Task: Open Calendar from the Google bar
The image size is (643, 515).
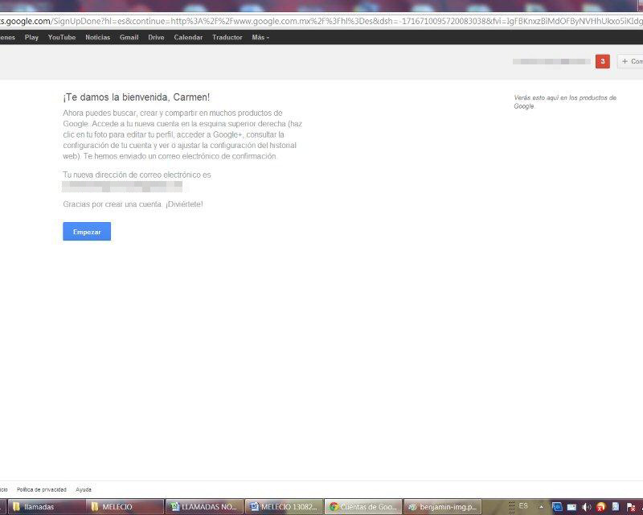Action: [188, 37]
